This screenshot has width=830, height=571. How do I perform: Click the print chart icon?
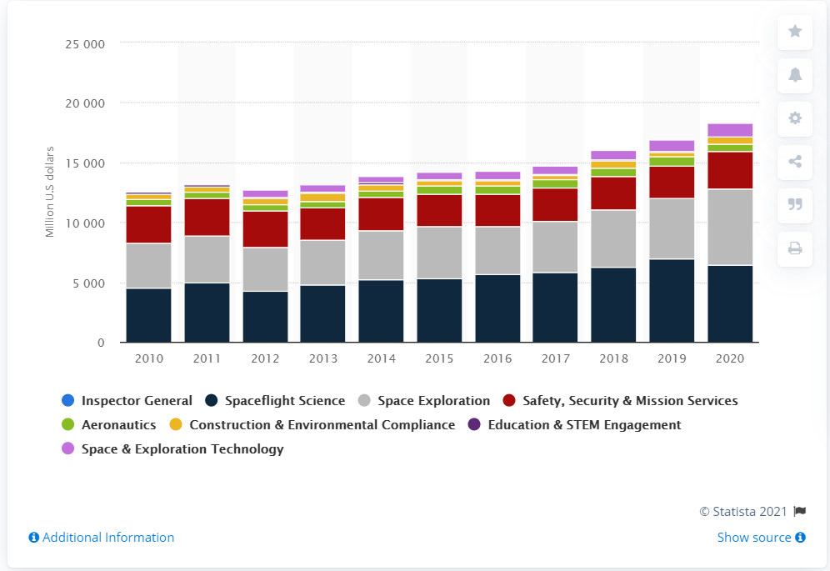click(794, 248)
